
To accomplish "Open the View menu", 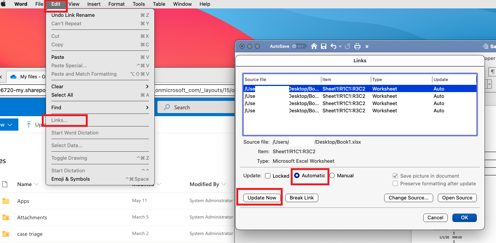I will [74, 4].
